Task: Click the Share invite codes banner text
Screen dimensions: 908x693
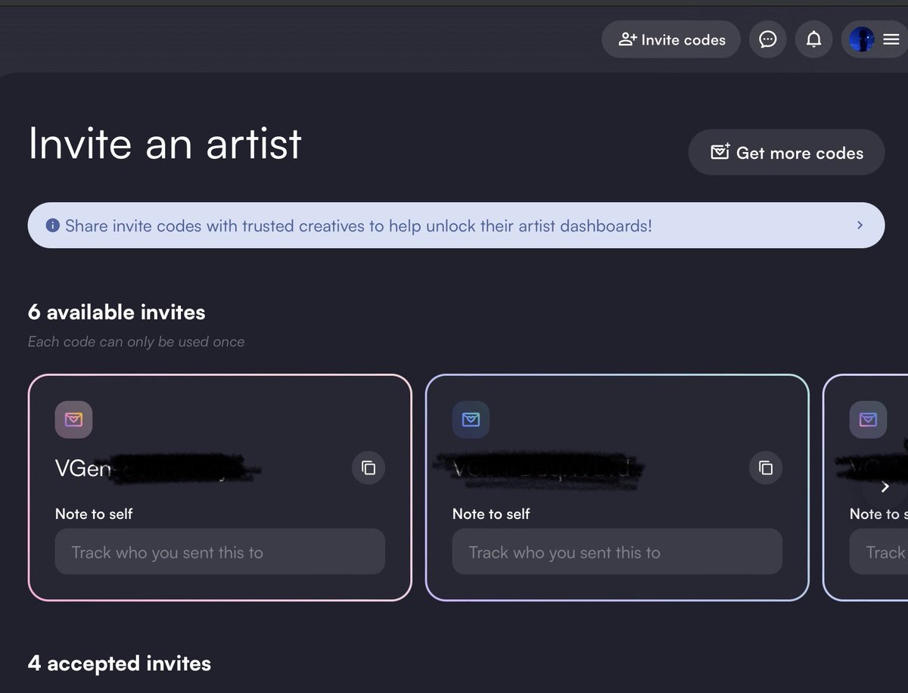Action: [359, 225]
